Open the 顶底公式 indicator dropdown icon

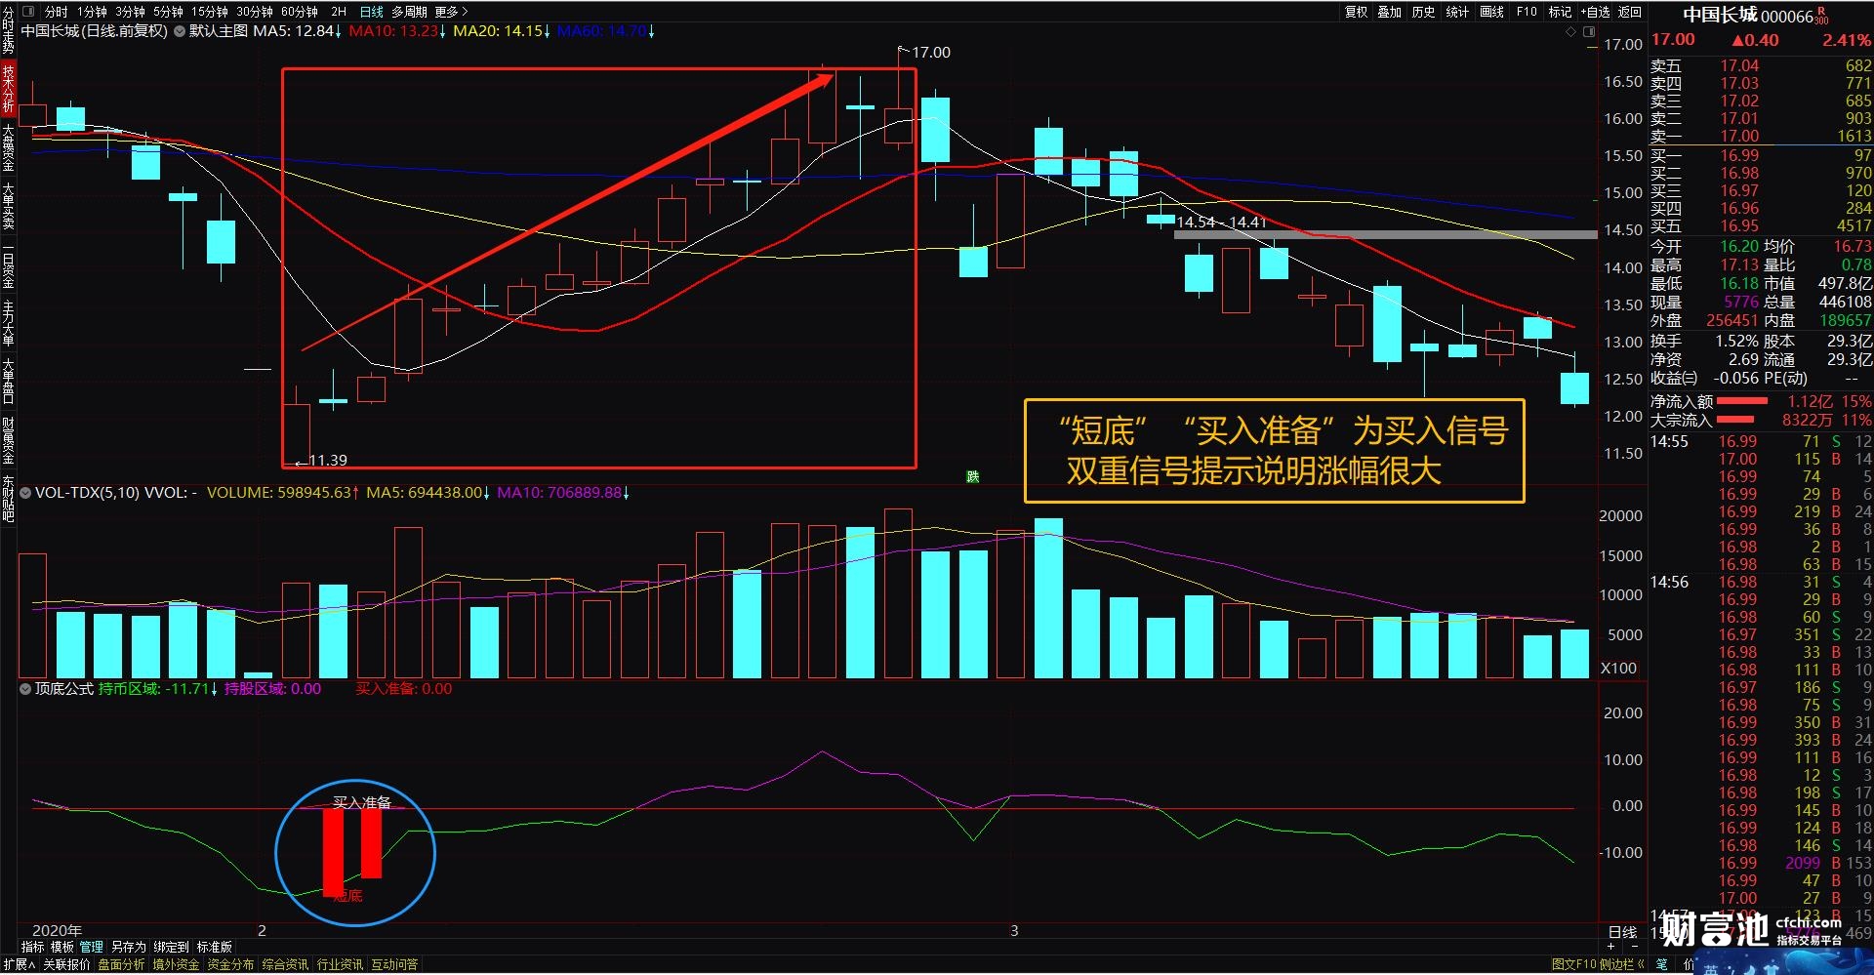click(x=25, y=689)
